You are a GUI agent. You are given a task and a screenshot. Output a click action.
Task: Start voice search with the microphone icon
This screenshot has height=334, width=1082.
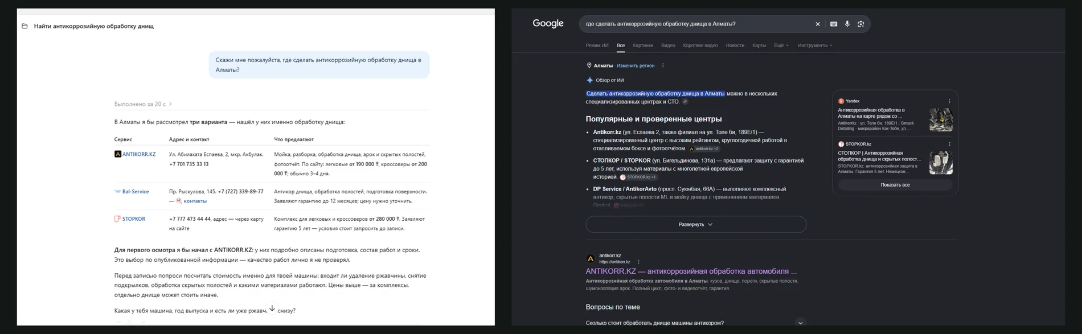point(847,24)
